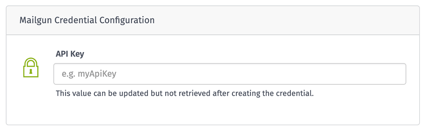
Task: Click the API Key label
Action: point(70,54)
